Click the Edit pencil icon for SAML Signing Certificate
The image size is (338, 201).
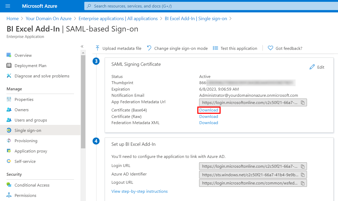coord(312,67)
